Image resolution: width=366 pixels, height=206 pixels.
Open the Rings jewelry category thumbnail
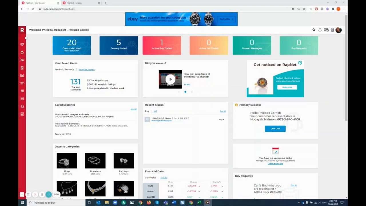pos(67,161)
